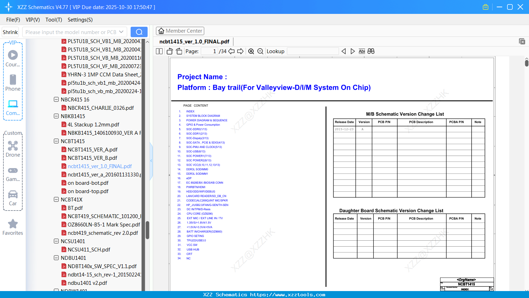529x298 pixels.
Task: Click the page number field
Action: click(x=209, y=51)
